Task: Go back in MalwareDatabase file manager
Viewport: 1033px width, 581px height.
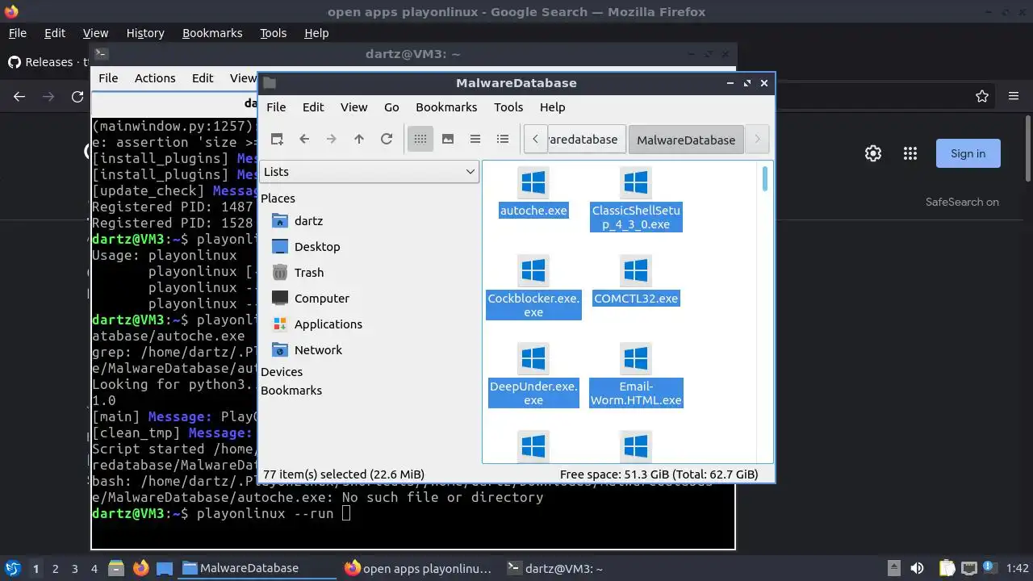Action: 304,139
